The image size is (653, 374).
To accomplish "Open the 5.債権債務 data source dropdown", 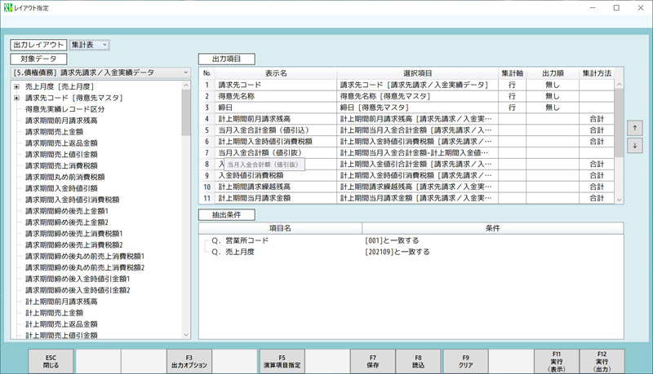I will click(100, 73).
